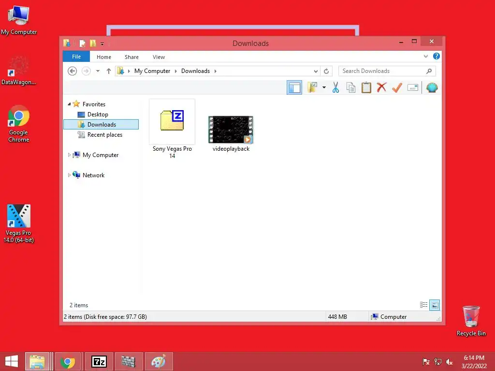This screenshot has width=495, height=371.
Task: Click the Properties title bar icon
Action: pos(82,43)
